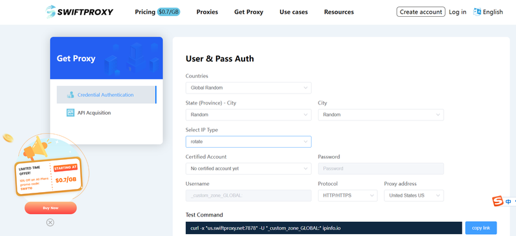Click the Credential Authentication user icon
This screenshot has width=516, height=236.
[70, 95]
